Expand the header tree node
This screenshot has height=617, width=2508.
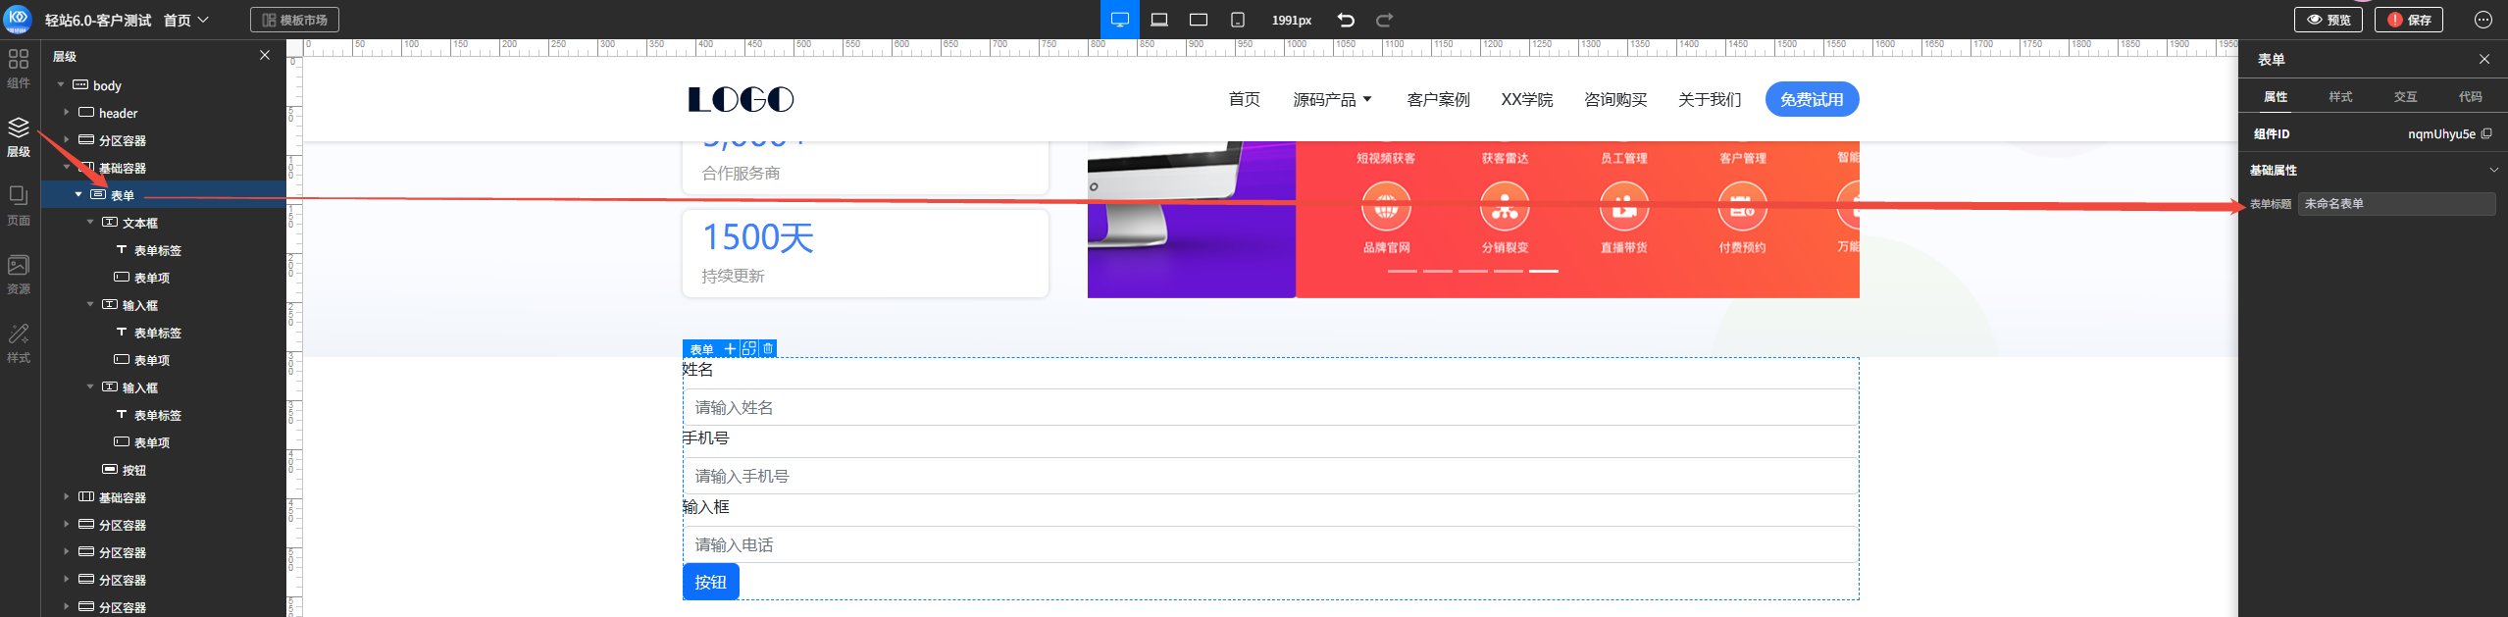coord(67,113)
